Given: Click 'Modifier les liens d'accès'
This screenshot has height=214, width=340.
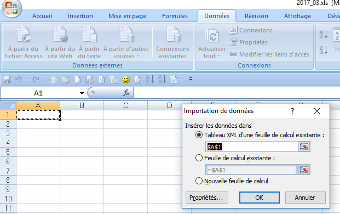Looking at the screenshot, I should (269, 54).
